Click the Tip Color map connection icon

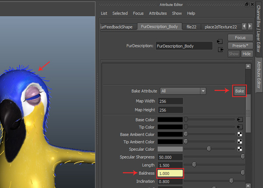pos(240,127)
